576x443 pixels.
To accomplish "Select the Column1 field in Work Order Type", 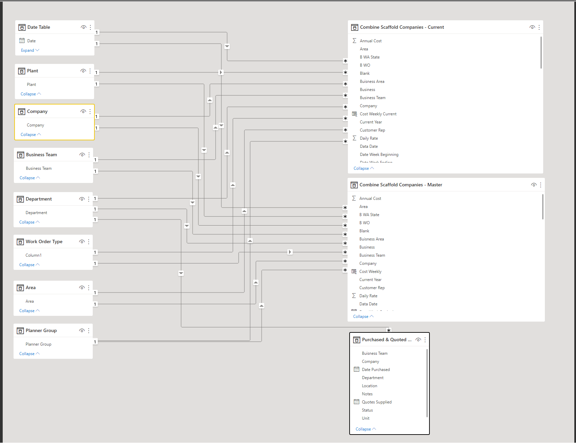I will click(34, 255).
